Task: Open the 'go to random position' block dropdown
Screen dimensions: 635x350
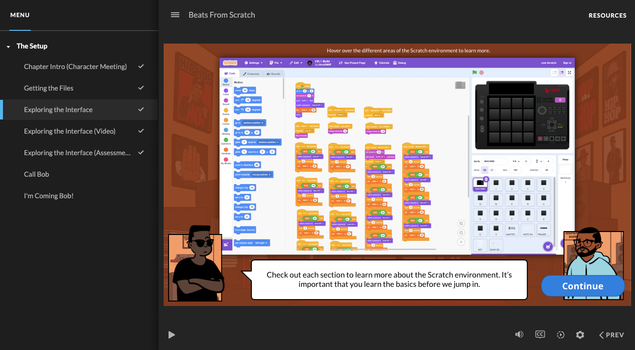Action: pyautogui.click(x=254, y=122)
